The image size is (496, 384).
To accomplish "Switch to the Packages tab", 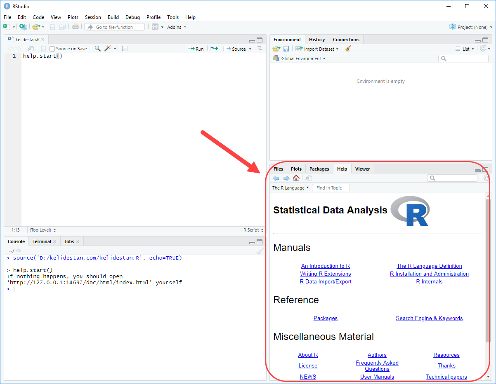I will coord(319,169).
